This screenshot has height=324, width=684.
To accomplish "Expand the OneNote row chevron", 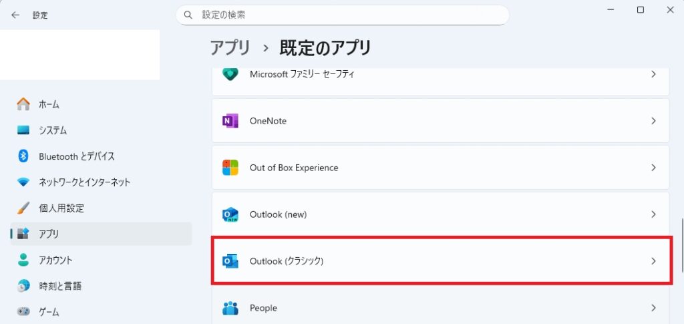I will [x=653, y=121].
